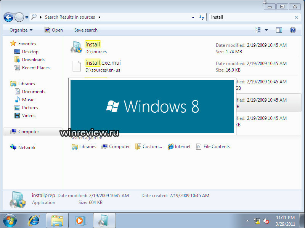Open the Organize menu
The height and width of the screenshot is (228, 305).
click(21, 30)
